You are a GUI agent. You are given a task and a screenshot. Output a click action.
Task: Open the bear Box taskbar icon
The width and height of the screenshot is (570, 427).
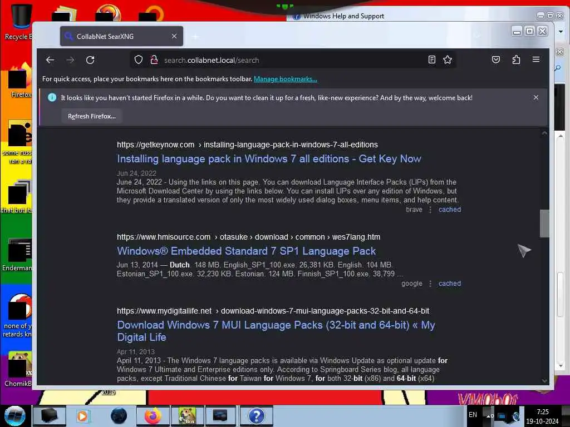tap(187, 416)
